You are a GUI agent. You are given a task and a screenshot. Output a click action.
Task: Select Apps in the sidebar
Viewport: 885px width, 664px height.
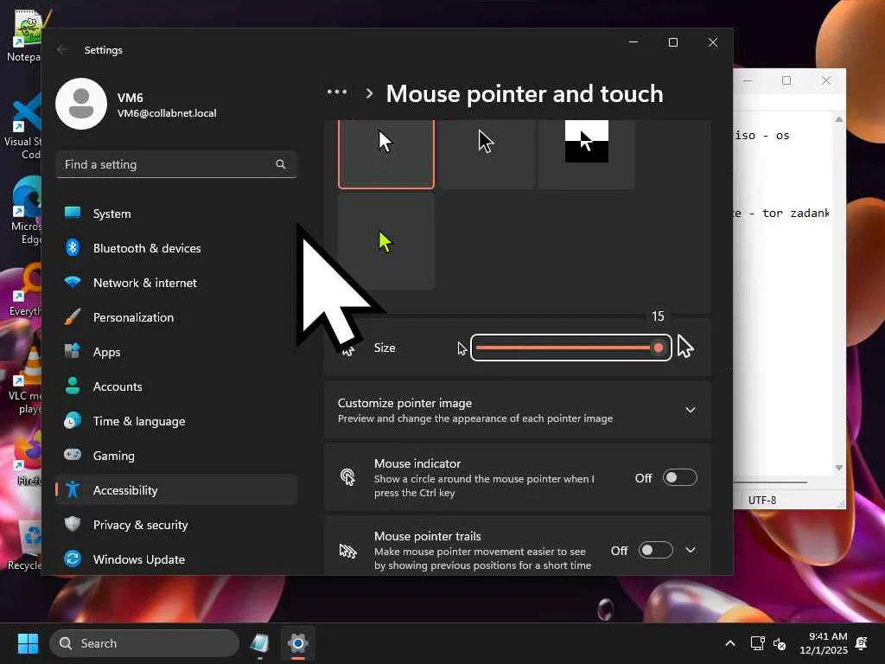pyautogui.click(x=176, y=352)
